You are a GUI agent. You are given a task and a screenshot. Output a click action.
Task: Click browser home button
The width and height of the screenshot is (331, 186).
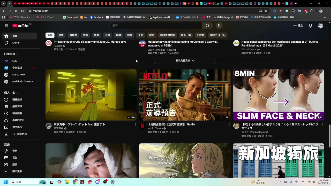pyautogui.click(x=22, y=11)
